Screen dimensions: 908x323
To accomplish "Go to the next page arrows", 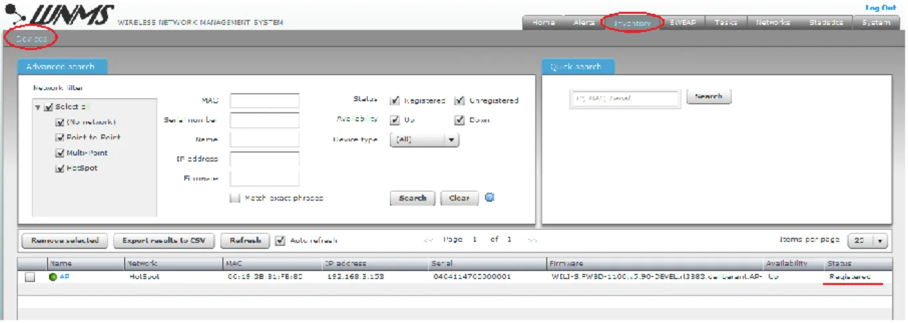I will [x=531, y=240].
